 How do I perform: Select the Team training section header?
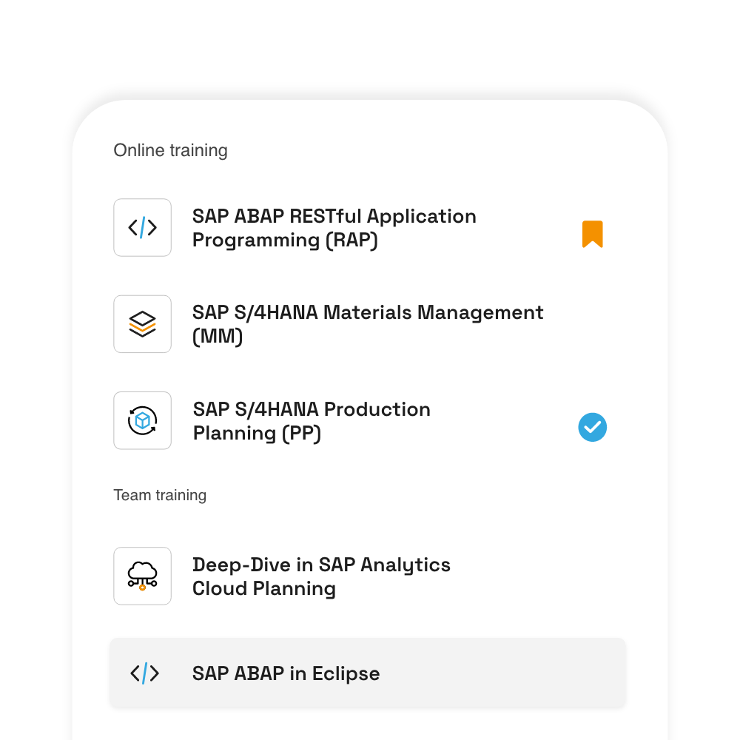(160, 495)
